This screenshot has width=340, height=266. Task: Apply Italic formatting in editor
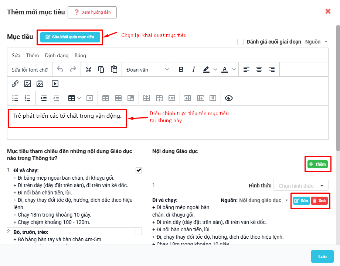[193, 70]
